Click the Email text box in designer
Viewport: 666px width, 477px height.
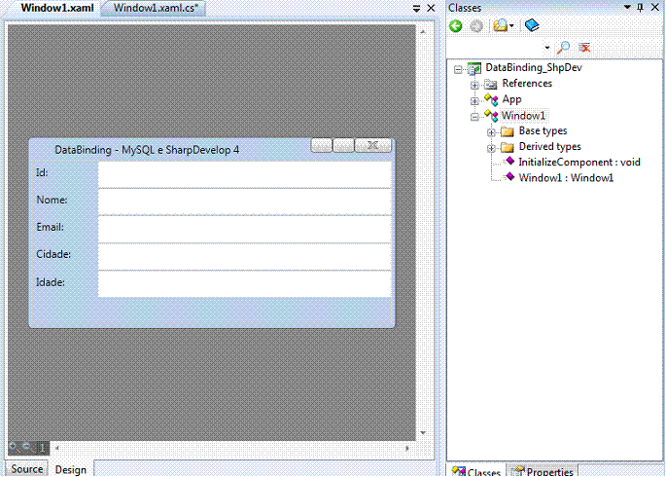click(x=244, y=228)
